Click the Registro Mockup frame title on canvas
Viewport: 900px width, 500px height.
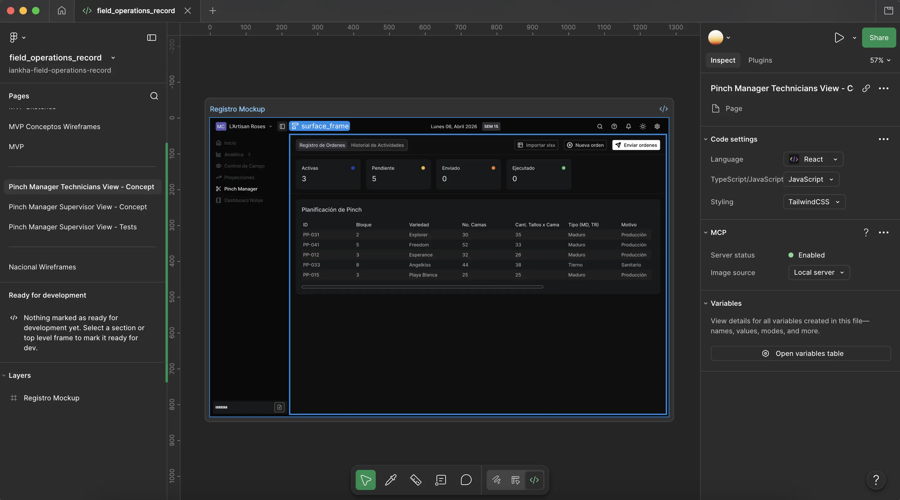(237, 109)
